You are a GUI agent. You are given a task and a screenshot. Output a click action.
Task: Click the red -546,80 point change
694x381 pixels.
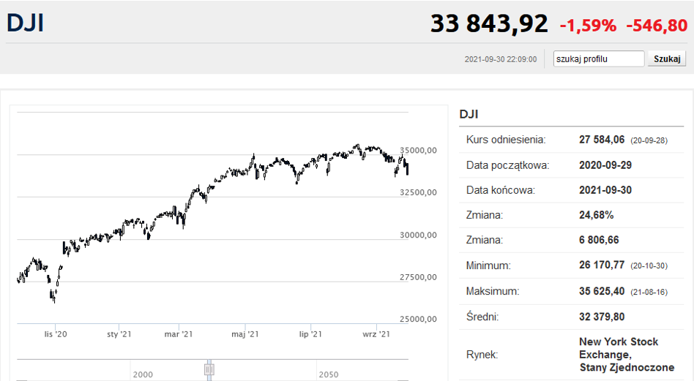tap(657, 26)
